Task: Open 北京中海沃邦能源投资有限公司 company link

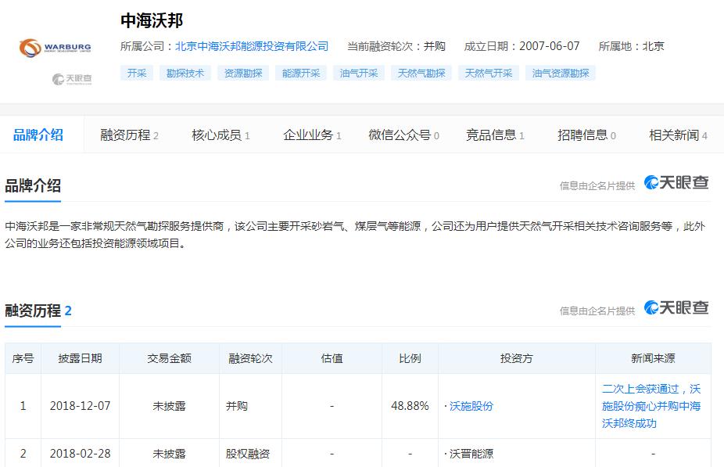Action: pyautogui.click(x=252, y=46)
